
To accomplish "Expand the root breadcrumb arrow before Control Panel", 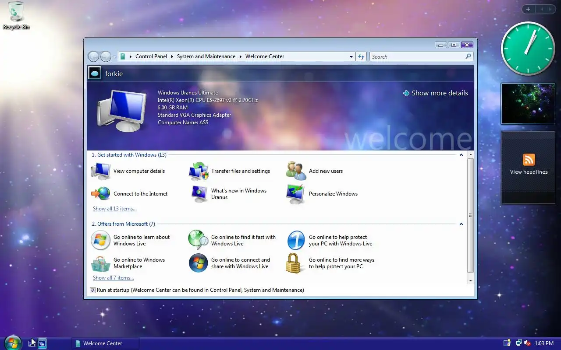I will (x=131, y=56).
